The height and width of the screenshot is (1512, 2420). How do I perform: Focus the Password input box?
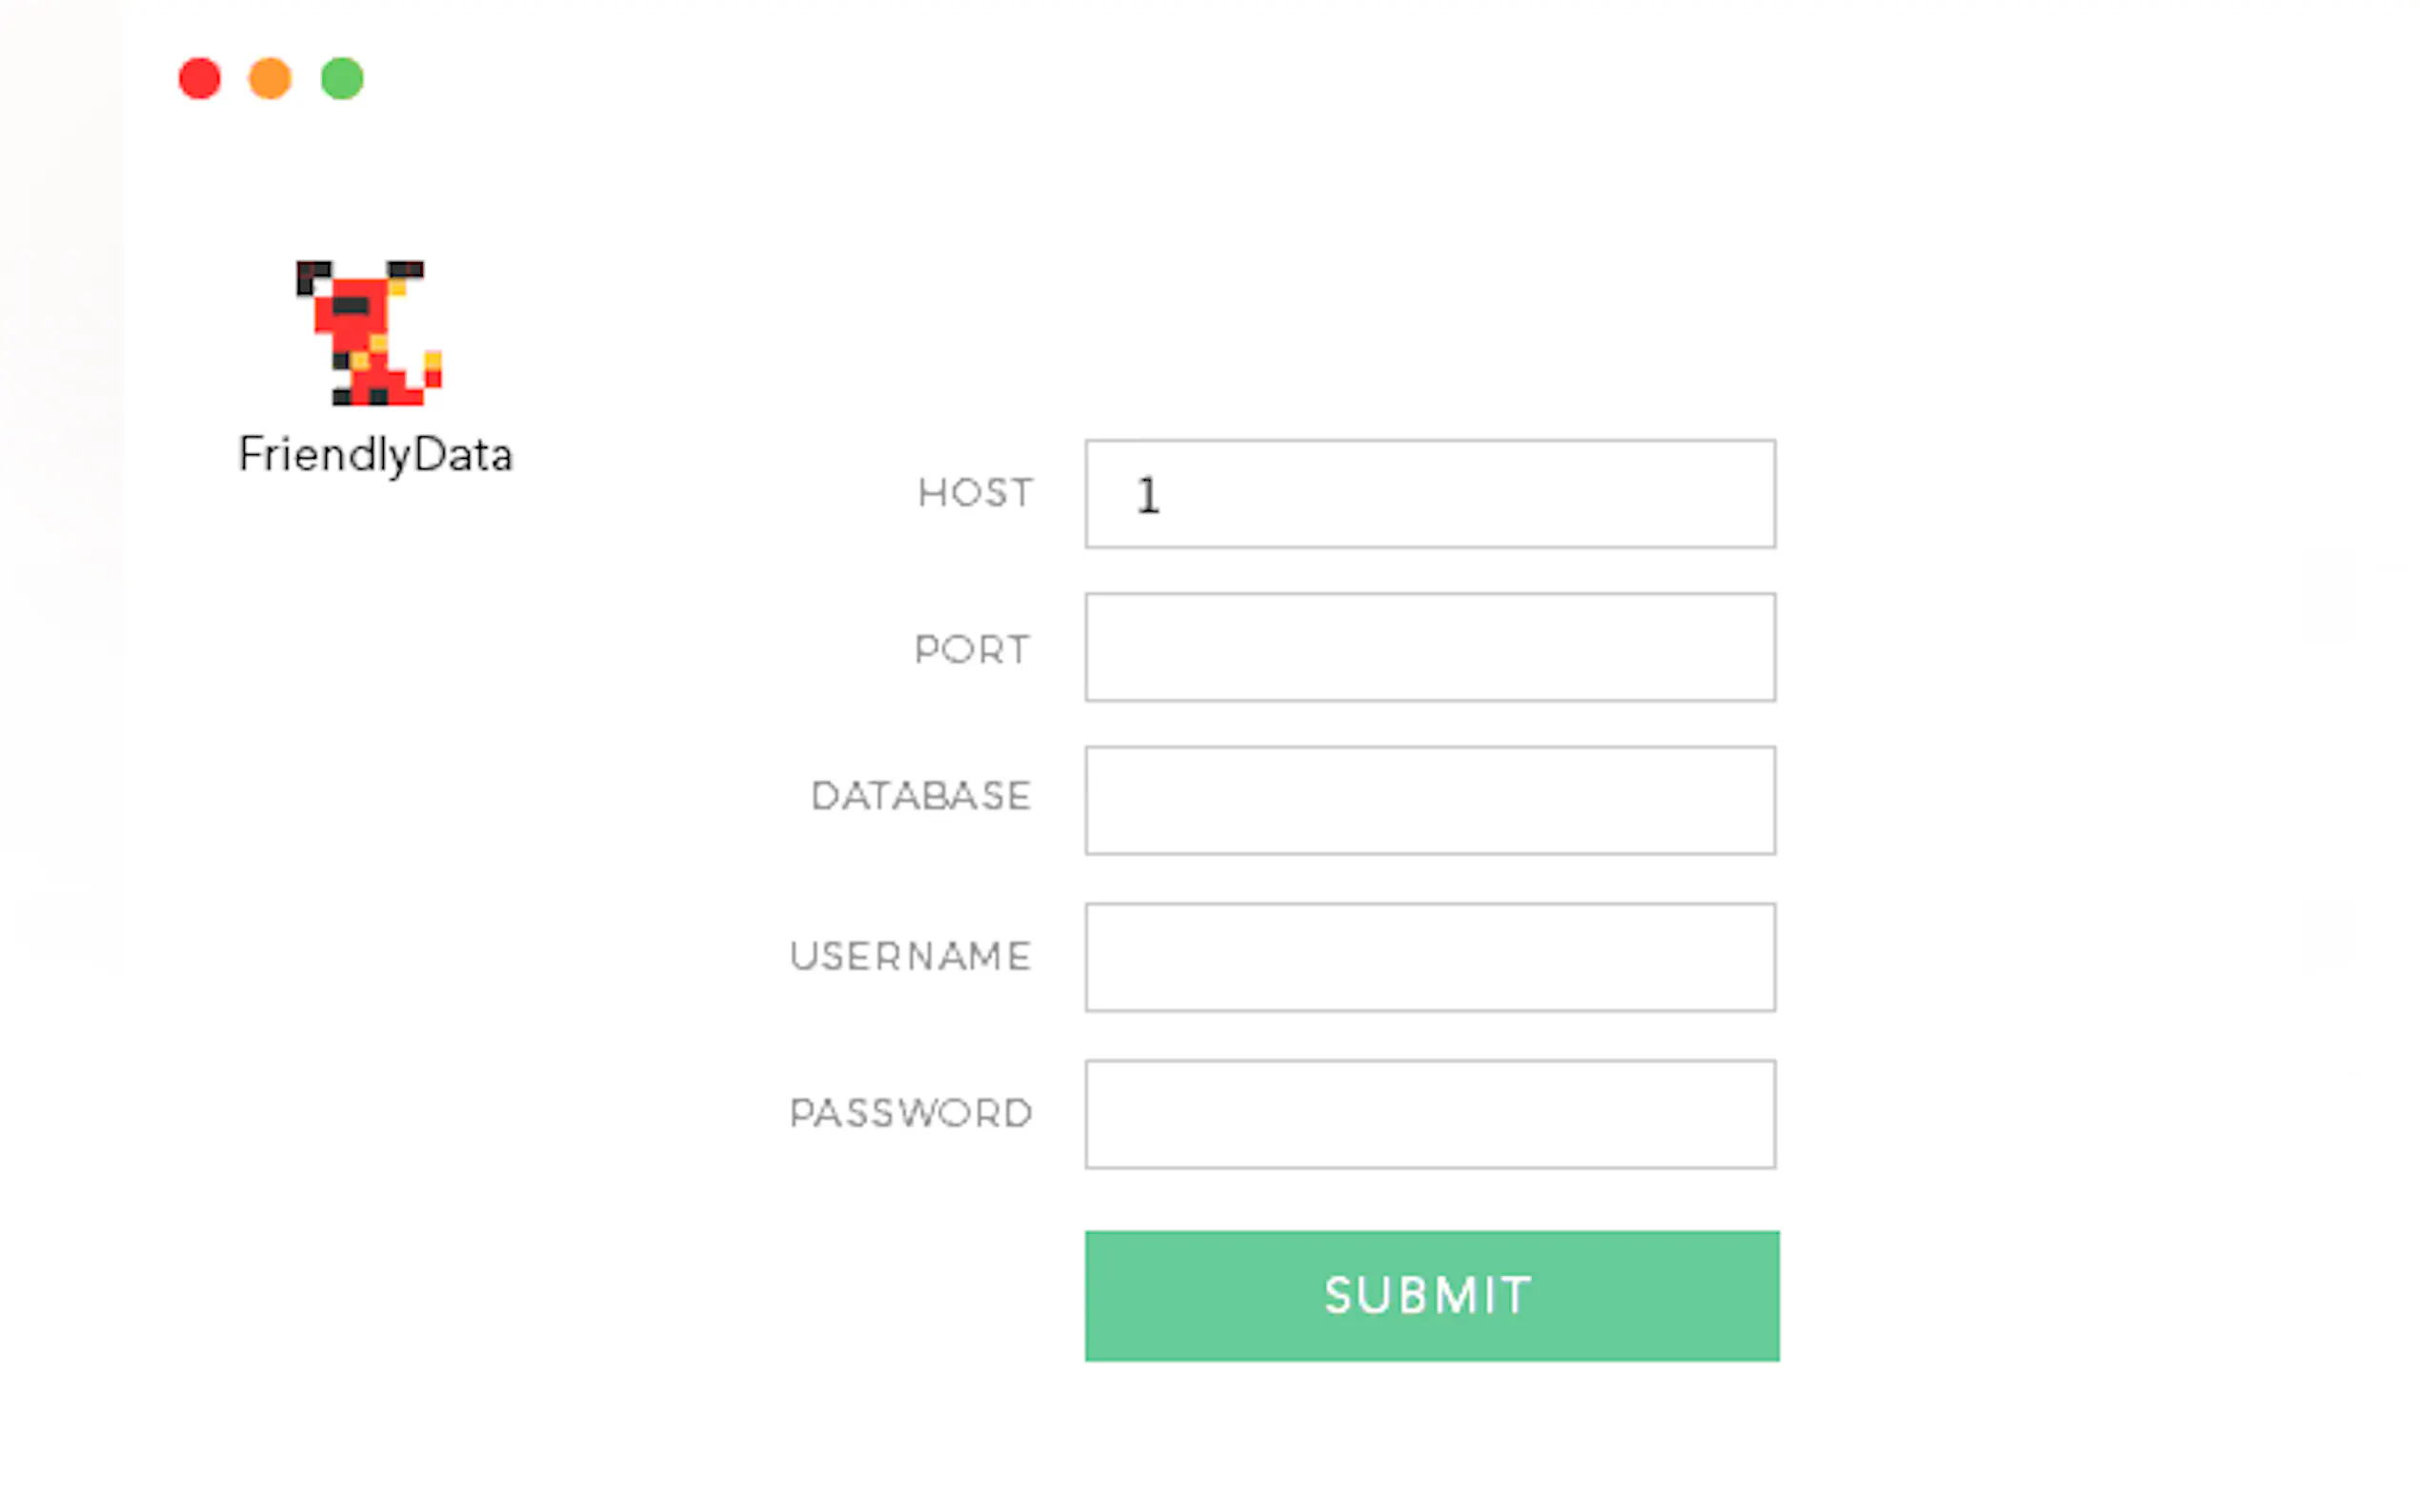point(1429,1114)
